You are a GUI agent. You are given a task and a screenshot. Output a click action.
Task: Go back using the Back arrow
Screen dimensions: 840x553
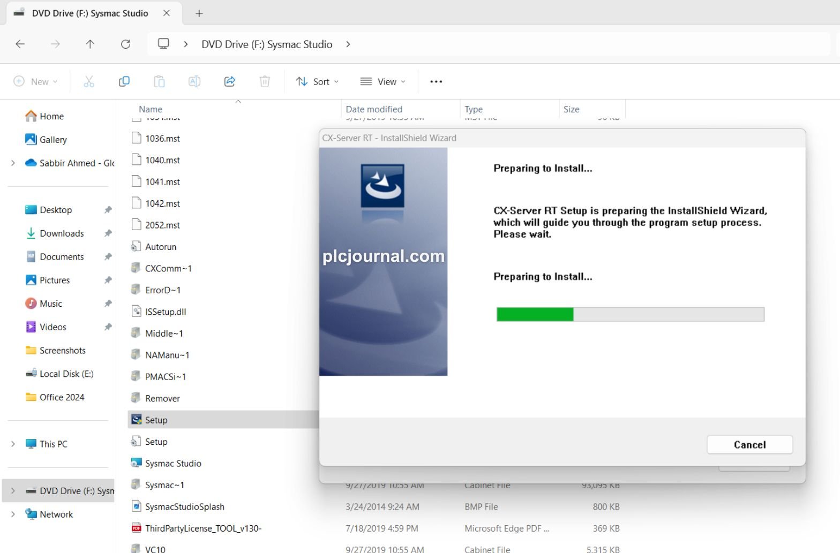tap(20, 44)
